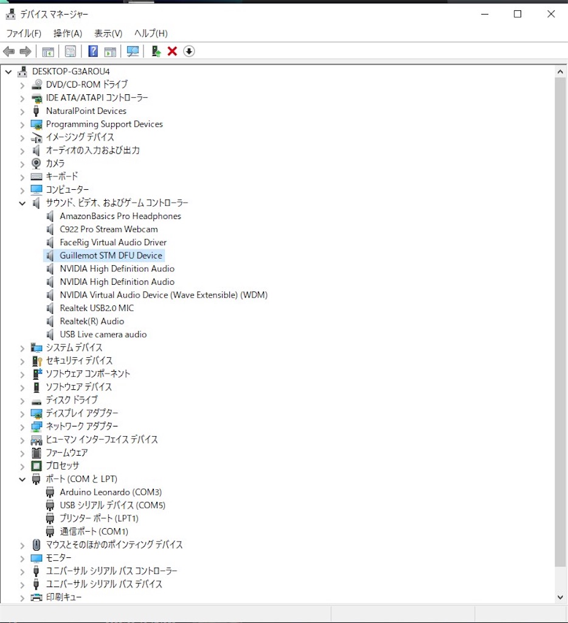Open the 操作(A) menu
Image resolution: width=568 pixels, height=623 pixels.
click(x=68, y=33)
